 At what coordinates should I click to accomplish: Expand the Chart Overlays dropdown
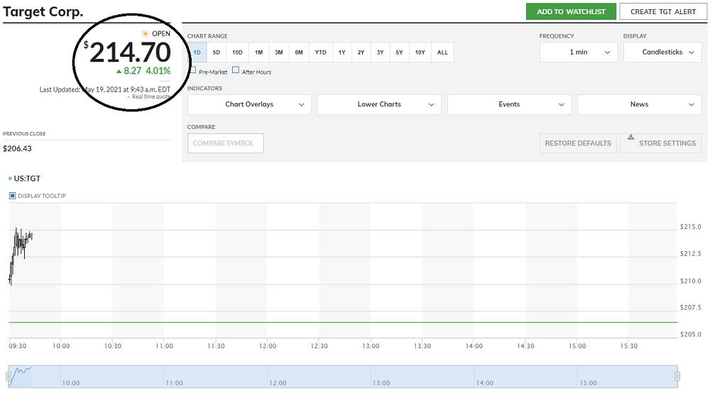(249, 104)
